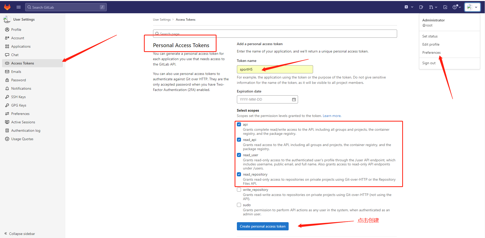The height and width of the screenshot is (238, 485).
Task: Select Preferences from user menu
Action: [431, 52]
